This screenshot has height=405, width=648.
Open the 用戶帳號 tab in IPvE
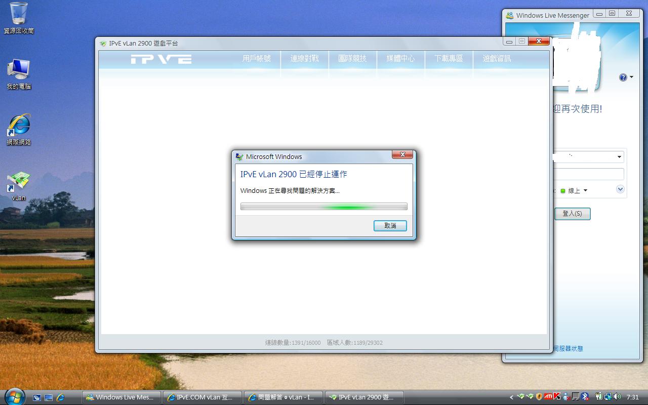coord(257,59)
